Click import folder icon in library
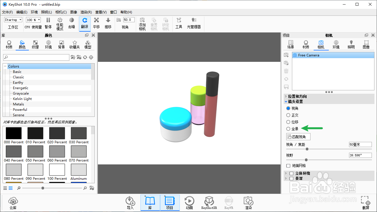Screen dimensions: 377x212 coord(79,57)
